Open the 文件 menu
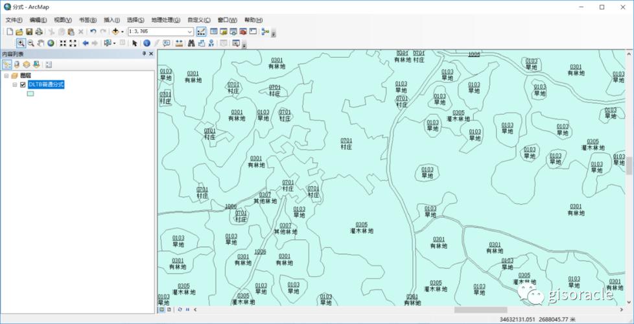Viewport: 634px width, 324px height. point(14,20)
